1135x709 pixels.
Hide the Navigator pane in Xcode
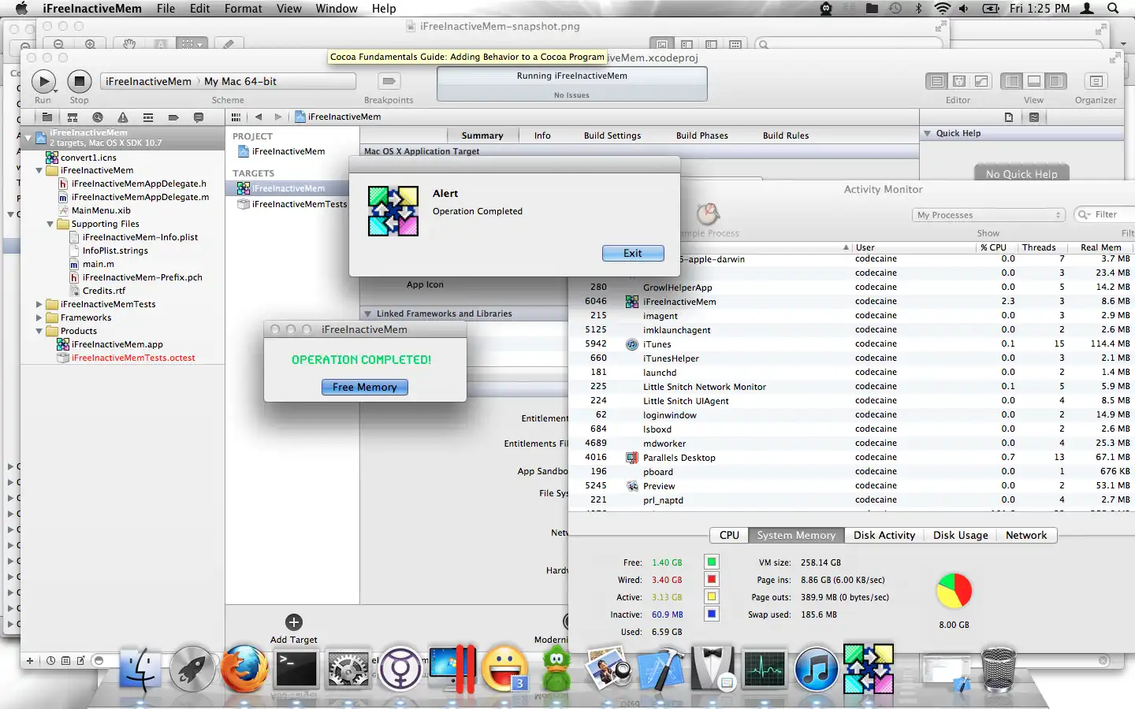(x=1012, y=81)
